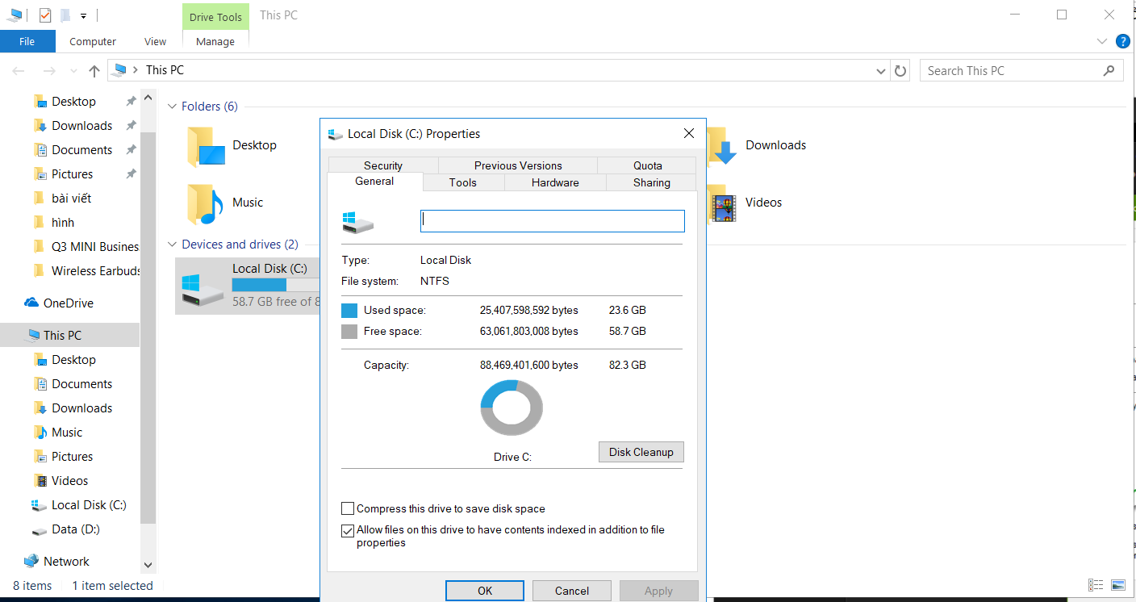Image resolution: width=1136 pixels, height=602 pixels.
Task: Collapse the Folders (6) group
Action: click(x=172, y=107)
